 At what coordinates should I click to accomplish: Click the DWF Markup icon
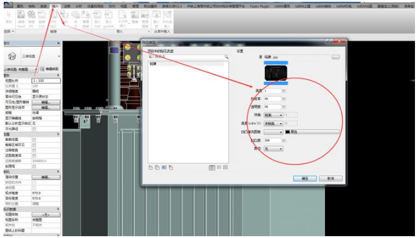point(53,15)
